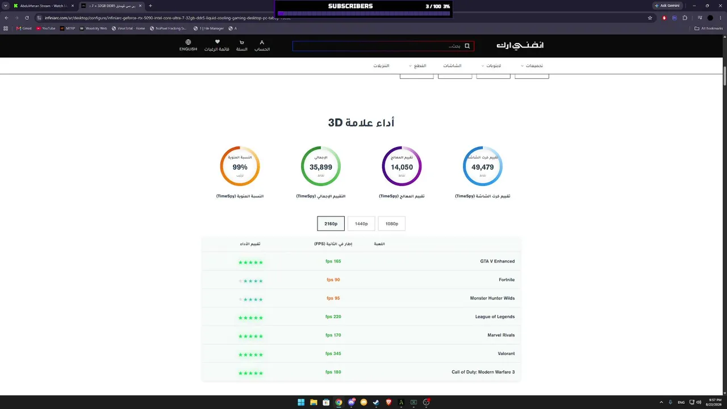Open Chrome three-dot menu

point(720,18)
